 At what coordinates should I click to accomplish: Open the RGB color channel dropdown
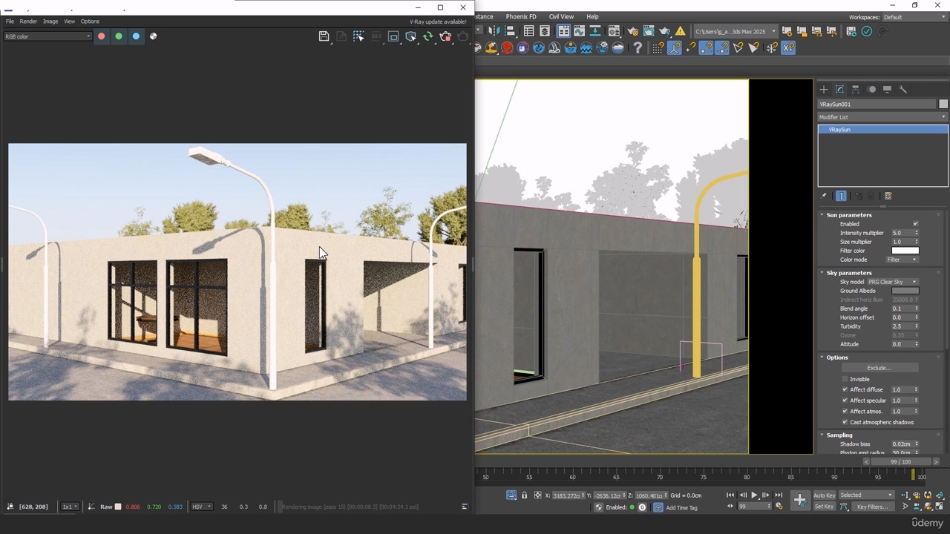[x=47, y=36]
